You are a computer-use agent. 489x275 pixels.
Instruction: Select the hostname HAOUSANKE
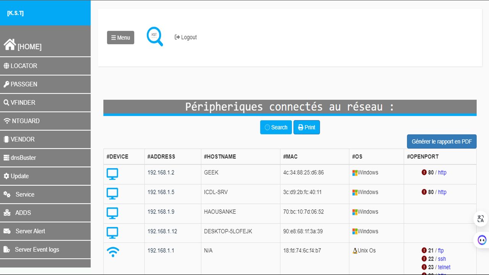[220, 212]
